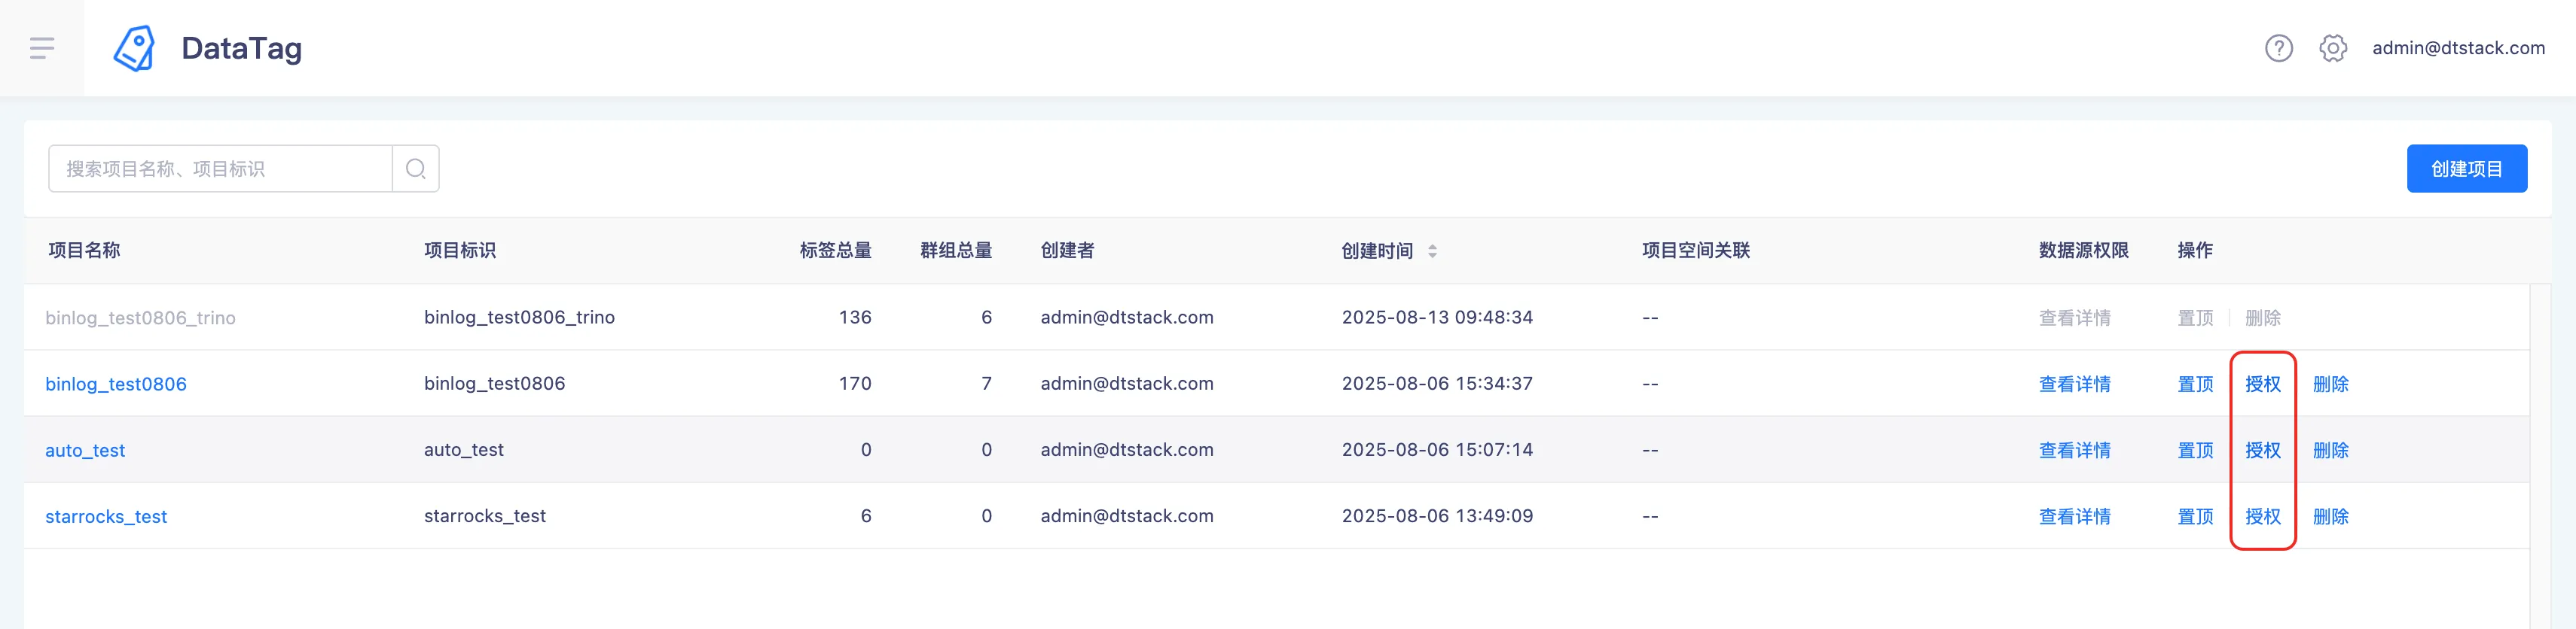Open the hamburger sidebar menu
This screenshot has width=2576, height=629.
[42, 48]
